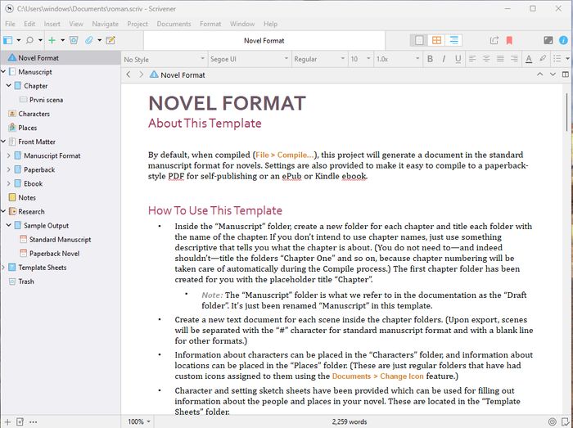The width and height of the screenshot is (573, 428).
Task: Click the File > Compile... link text
Action: pyautogui.click(x=285, y=155)
